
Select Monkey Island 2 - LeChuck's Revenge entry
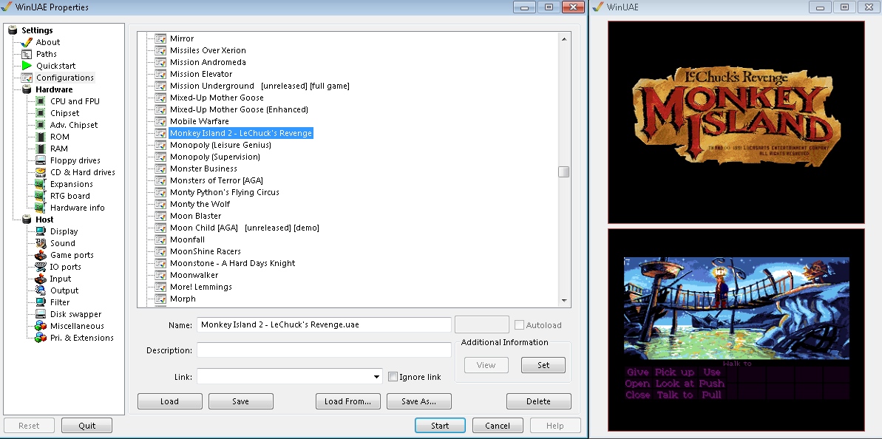(x=241, y=133)
